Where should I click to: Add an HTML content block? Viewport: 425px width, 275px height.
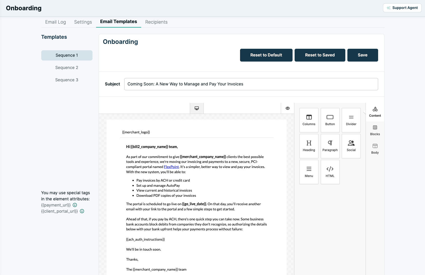coord(330,172)
